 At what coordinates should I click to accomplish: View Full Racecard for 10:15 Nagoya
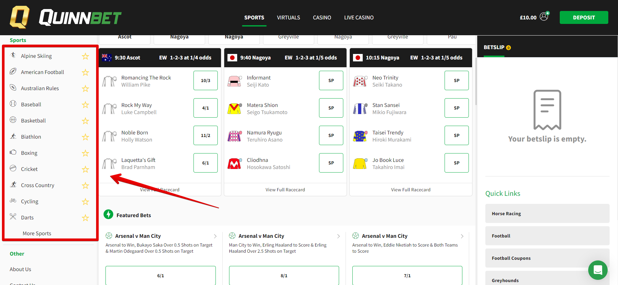(411, 190)
